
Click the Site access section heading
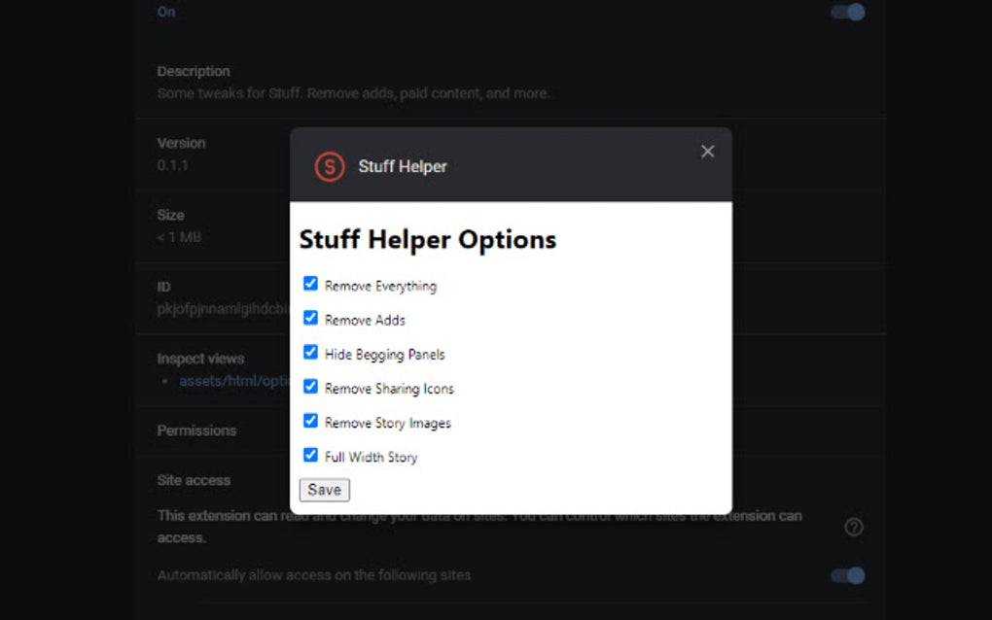(194, 480)
